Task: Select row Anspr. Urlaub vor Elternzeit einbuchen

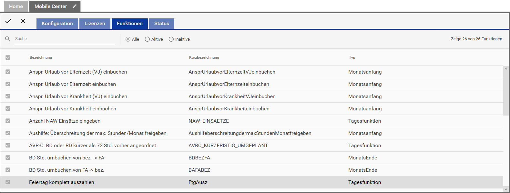Action: 252,84
